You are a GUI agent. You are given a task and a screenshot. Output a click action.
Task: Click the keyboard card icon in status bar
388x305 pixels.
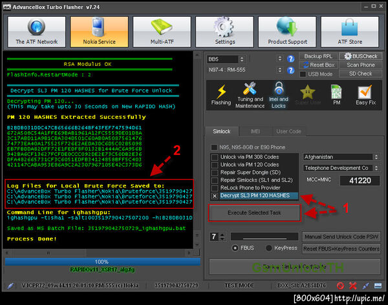coord(378,286)
